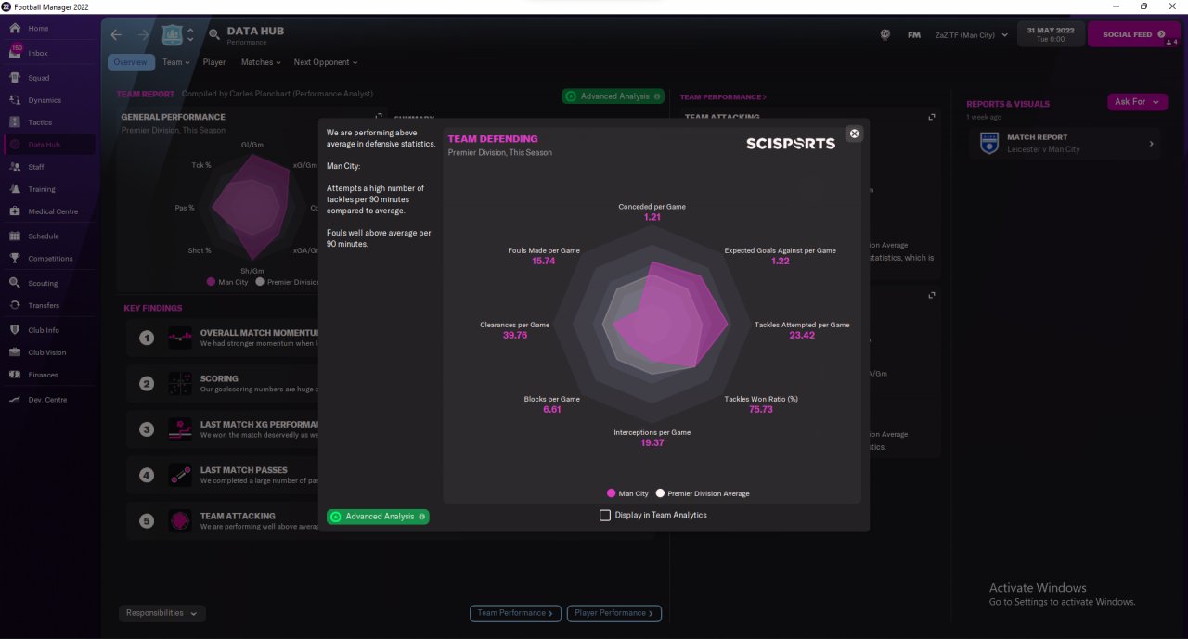Click the Premier Division Average legend dot
The image size is (1188, 639).
click(660, 493)
